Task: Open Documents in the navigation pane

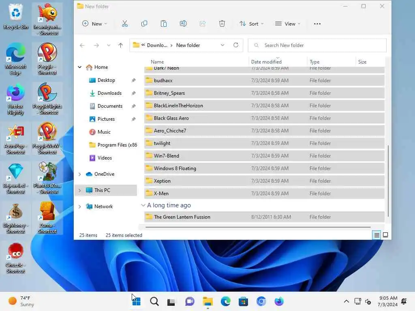Action: [110, 106]
